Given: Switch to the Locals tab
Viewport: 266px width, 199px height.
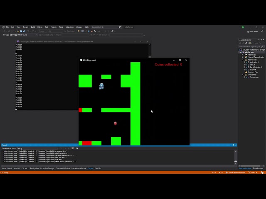Looking at the screenshot, I should 10,168.
